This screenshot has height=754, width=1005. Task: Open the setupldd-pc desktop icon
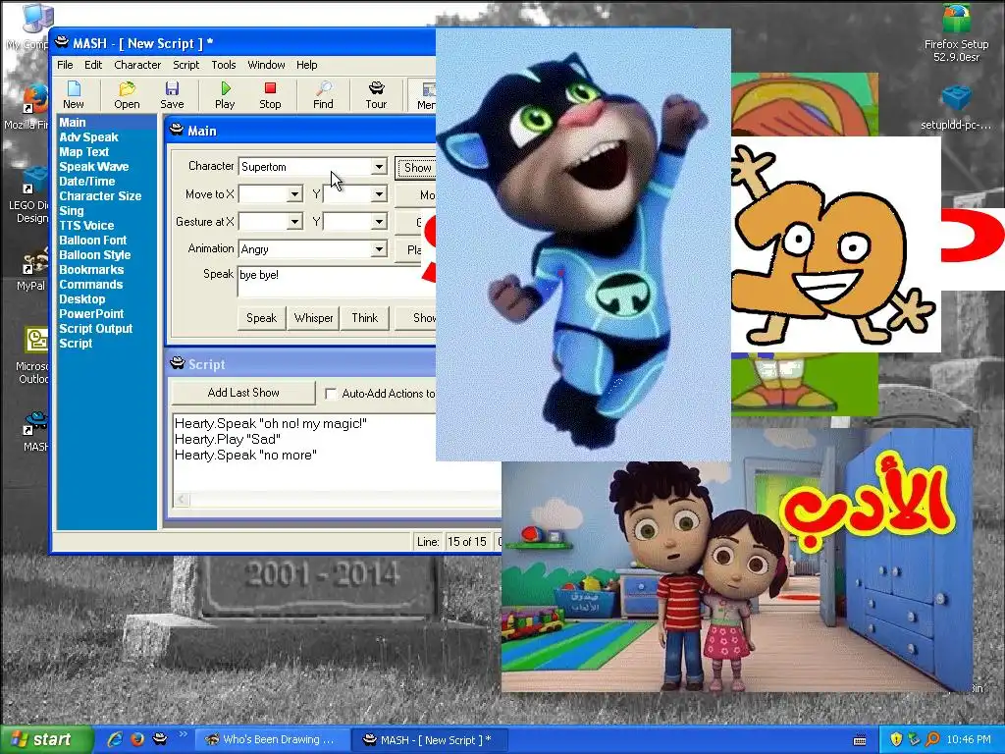pos(956,108)
